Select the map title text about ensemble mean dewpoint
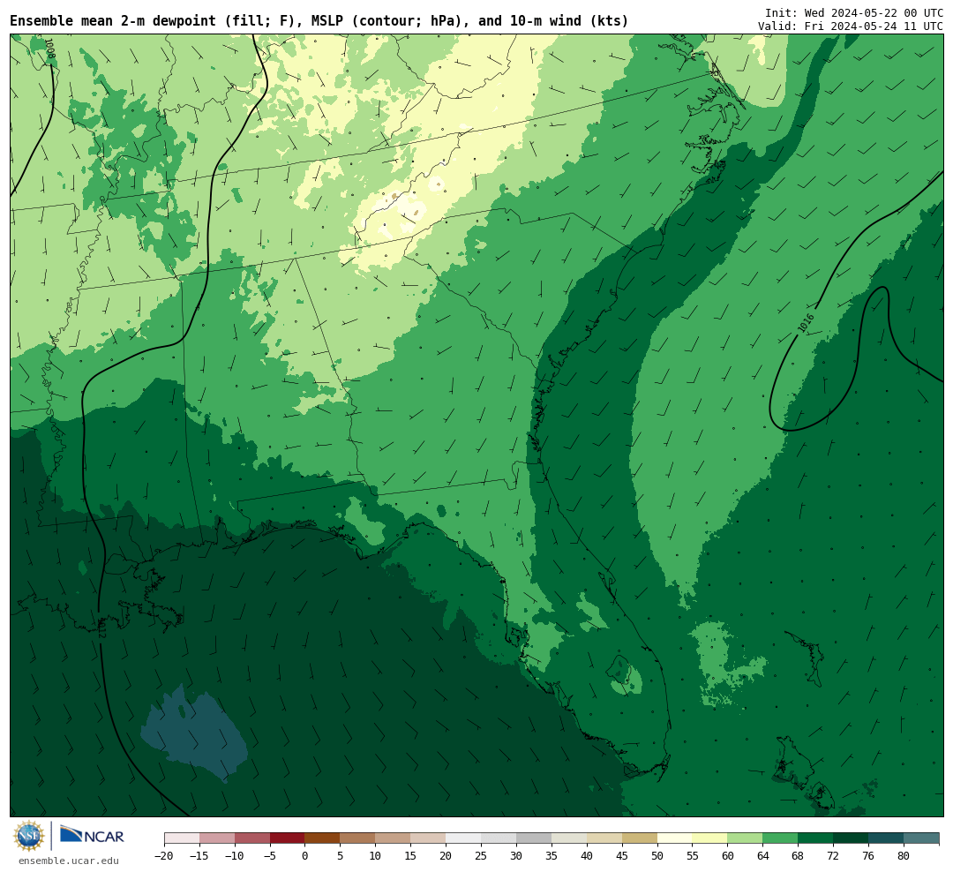The width and height of the screenshot is (953, 872). click(x=319, y=21)
